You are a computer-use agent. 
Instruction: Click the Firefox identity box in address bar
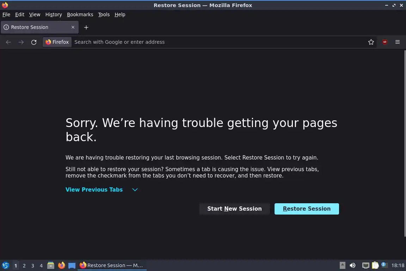click(x=57, y=42)
